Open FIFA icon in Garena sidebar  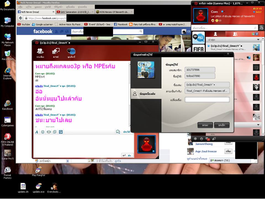coord(198,49)
